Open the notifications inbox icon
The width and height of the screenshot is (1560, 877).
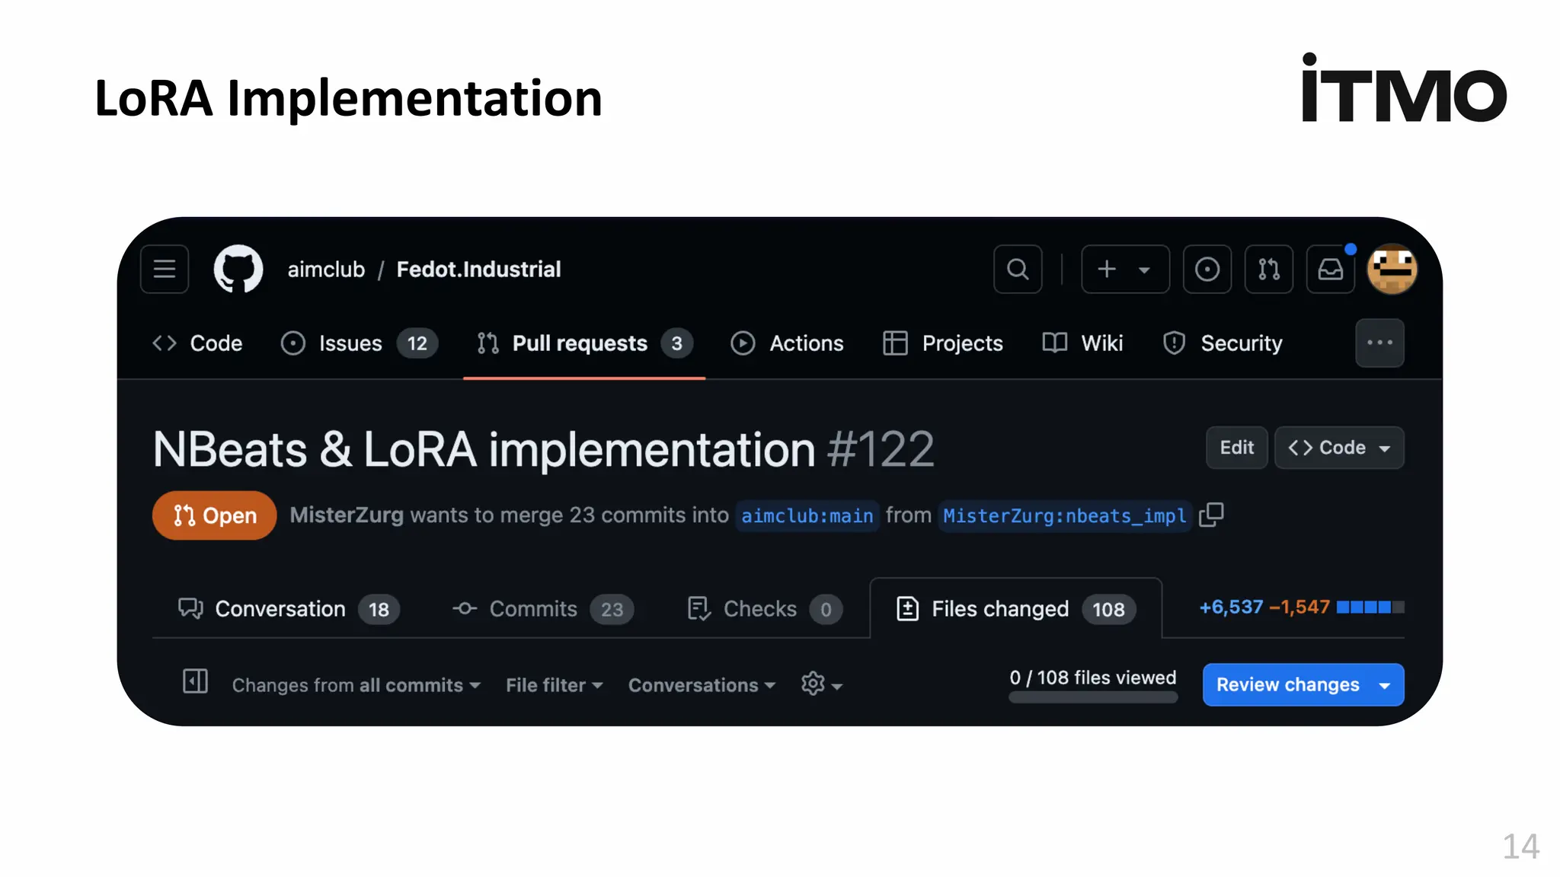[1330, 269]
